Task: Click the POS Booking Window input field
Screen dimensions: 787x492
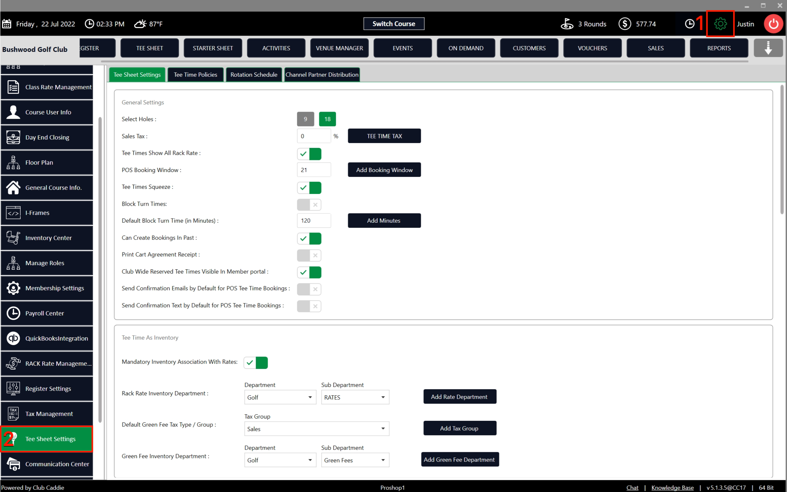Action: click(313, 170)
